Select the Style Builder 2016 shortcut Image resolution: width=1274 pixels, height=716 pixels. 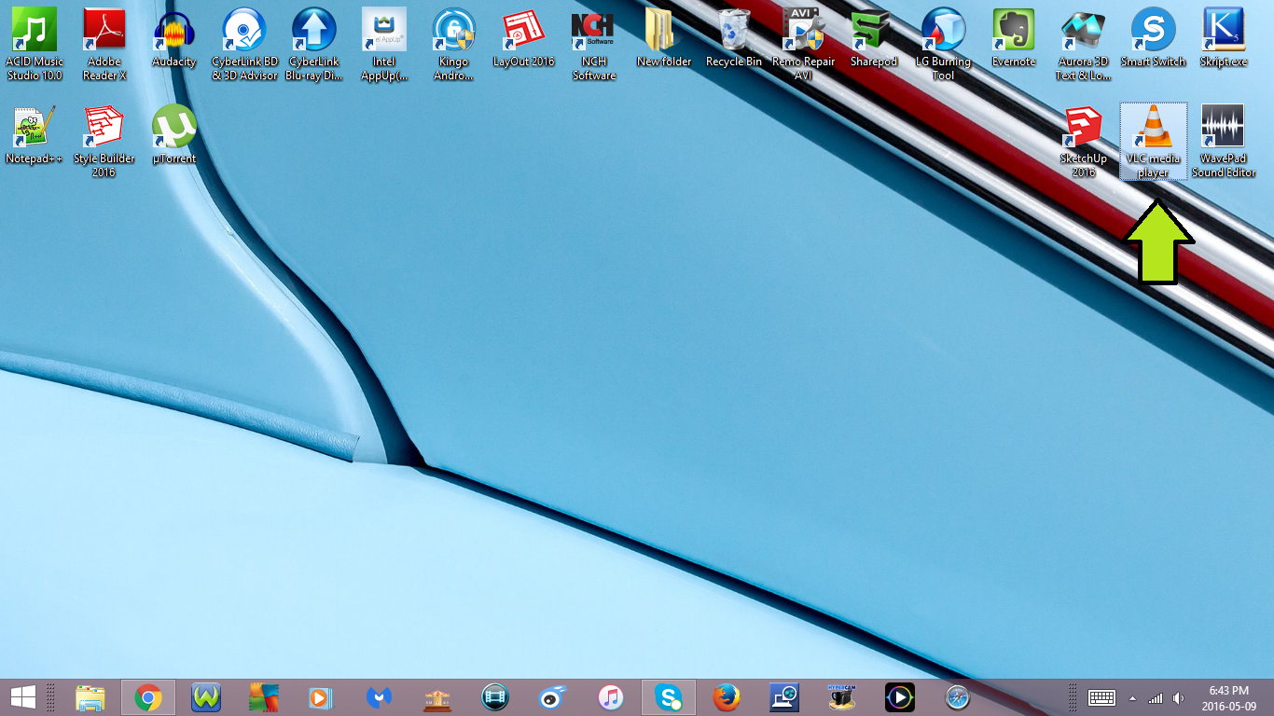point(104,142)
